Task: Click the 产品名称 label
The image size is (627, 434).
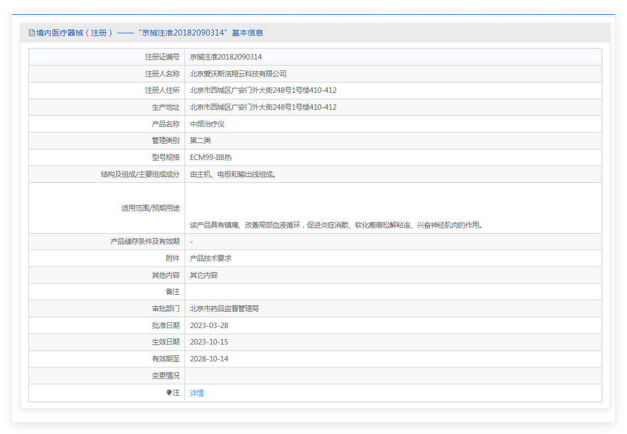Action: pyautogui.click(x=166, y=124)
